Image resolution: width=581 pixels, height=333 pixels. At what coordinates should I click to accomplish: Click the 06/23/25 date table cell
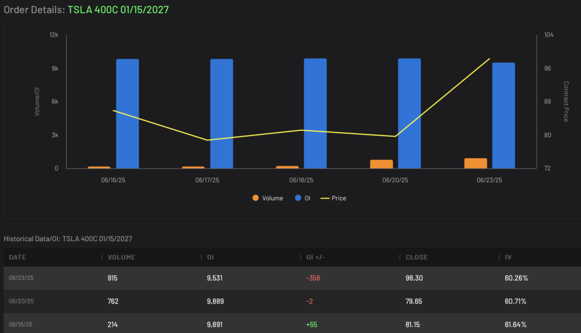(21, 278)
